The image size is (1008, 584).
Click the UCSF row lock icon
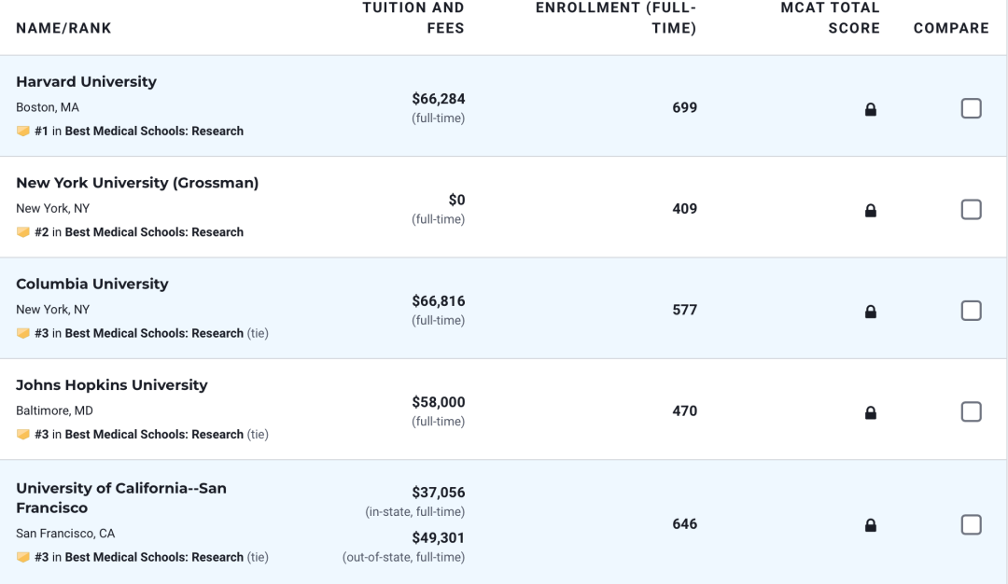click(x=870, y=525)
